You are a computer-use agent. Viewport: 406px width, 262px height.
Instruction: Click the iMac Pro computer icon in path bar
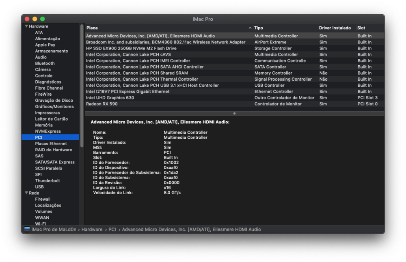[27, 229]
